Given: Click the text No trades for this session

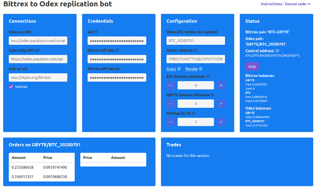Looking at the screenshot, I should [188, 156].
